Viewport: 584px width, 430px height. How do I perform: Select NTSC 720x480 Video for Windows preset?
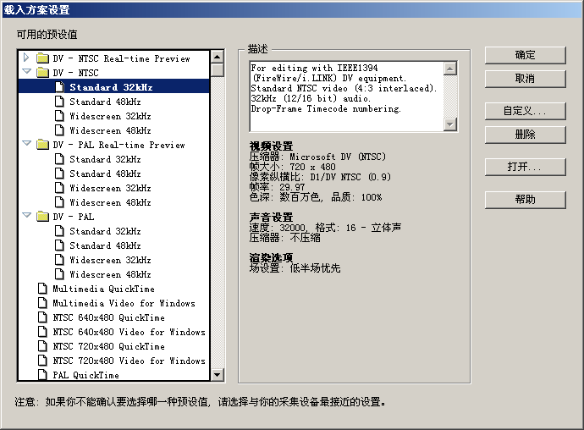(129, 361)
